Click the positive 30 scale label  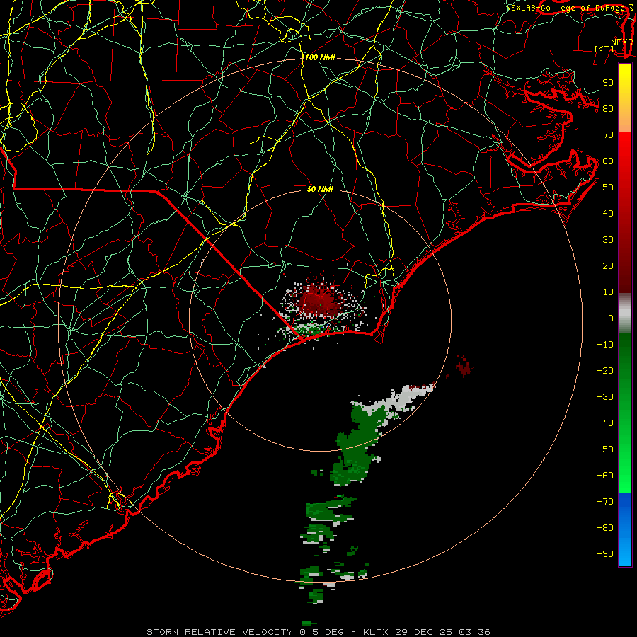click(x=608, y=240)
